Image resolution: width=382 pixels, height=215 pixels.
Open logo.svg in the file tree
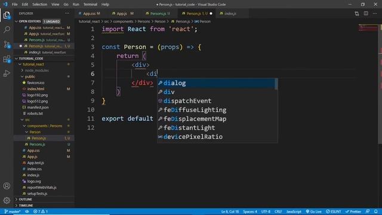pyautogui.click(x=44, y=182)
